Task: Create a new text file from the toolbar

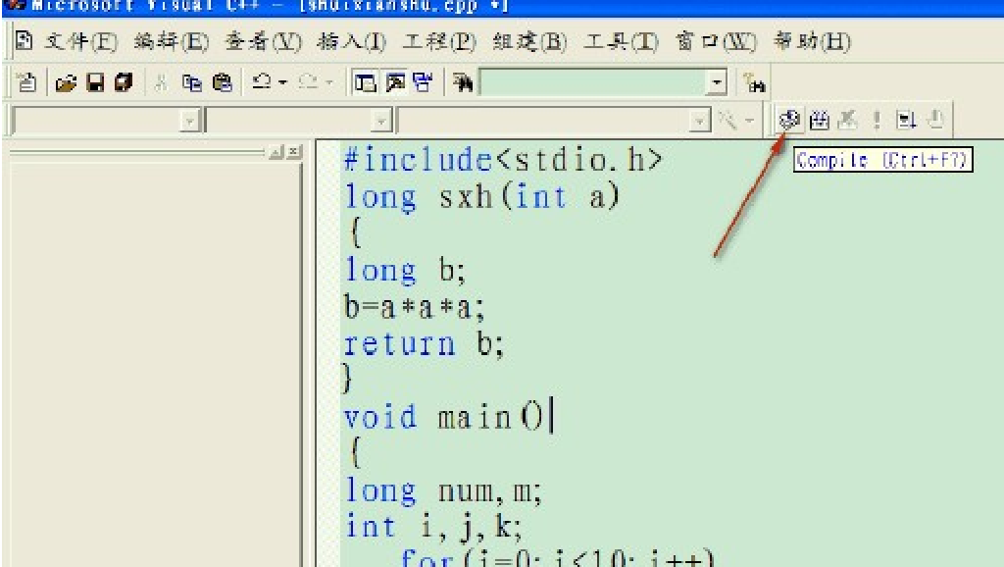Action: (26, 82)
